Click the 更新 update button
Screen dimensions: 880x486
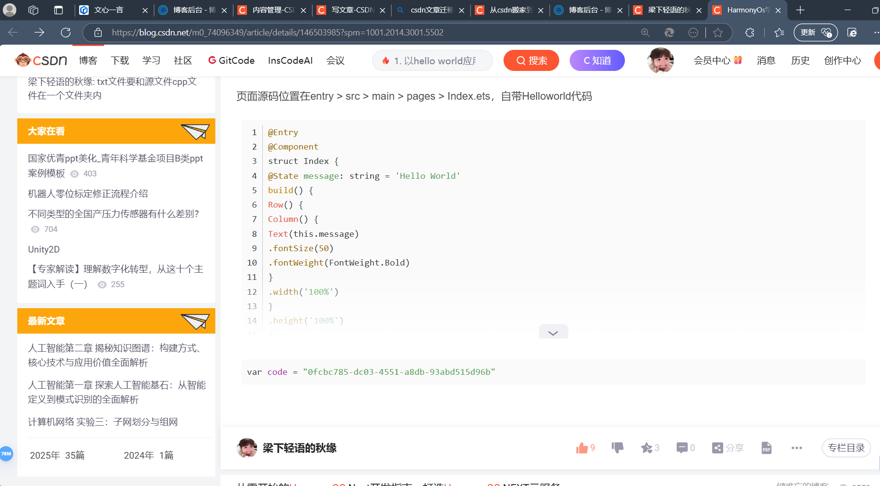tap(816, 32)
